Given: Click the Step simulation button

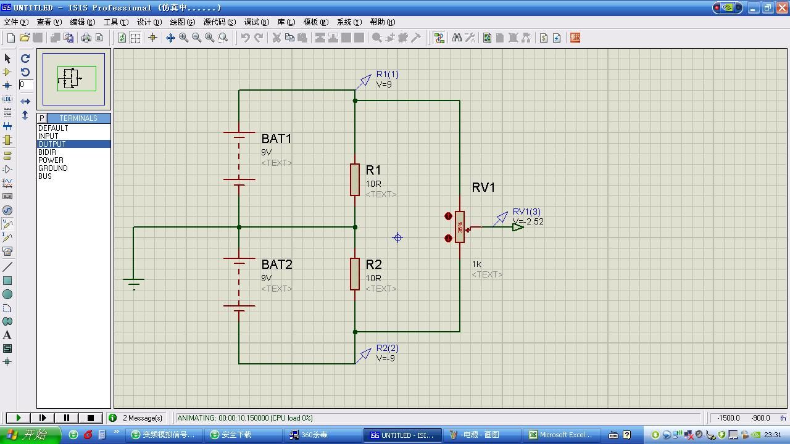Looking at the screenshot, I should [43, 418].
